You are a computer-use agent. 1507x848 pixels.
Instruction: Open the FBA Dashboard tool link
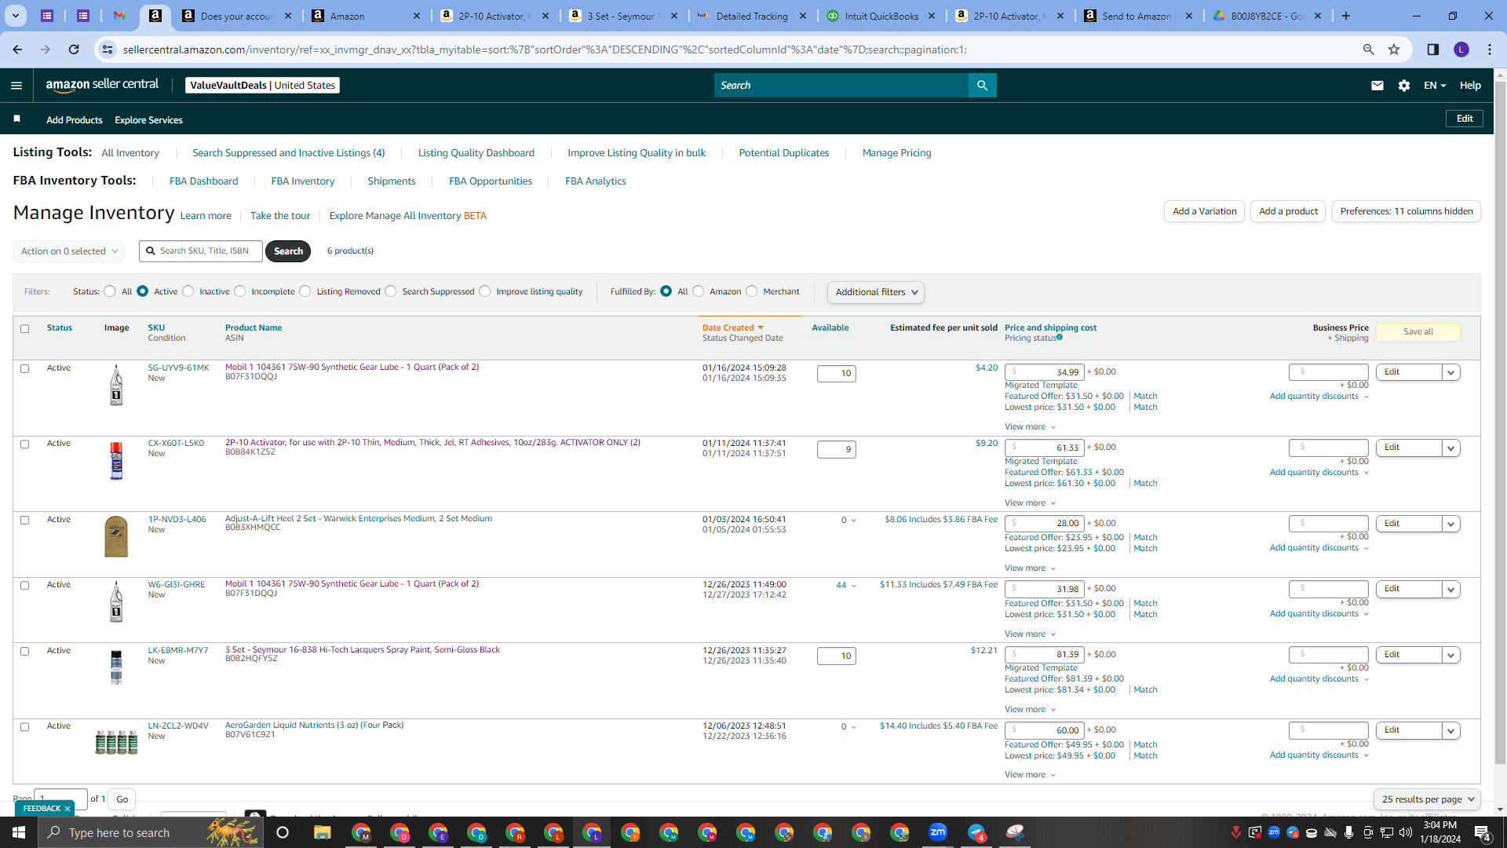coord(203,181)
